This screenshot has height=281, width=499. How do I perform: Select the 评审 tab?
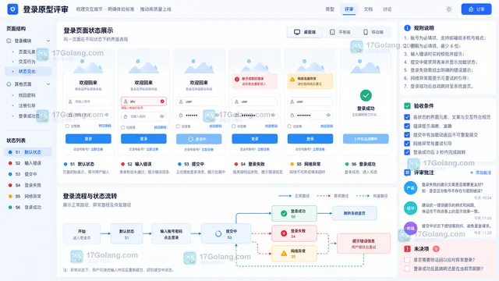point(349,9)
